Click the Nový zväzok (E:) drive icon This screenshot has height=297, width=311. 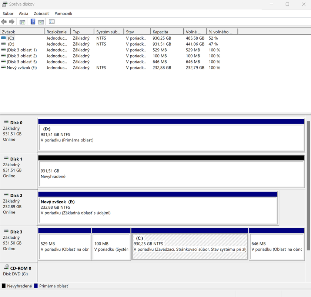(3, 67)
